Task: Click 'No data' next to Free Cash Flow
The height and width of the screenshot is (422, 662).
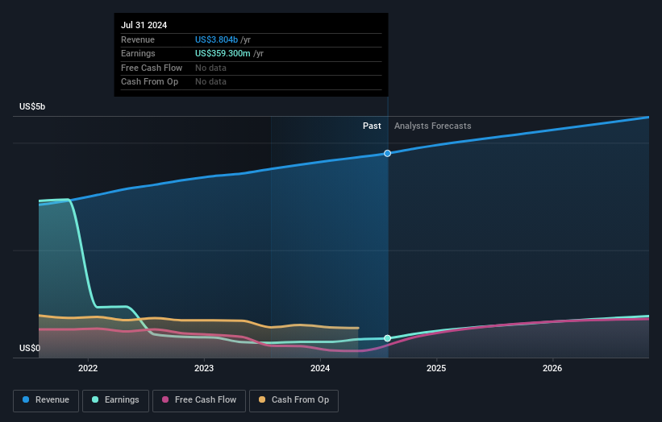Action: (210, 68)
